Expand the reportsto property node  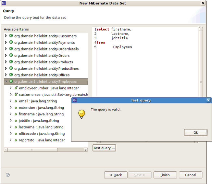[10, 140]
